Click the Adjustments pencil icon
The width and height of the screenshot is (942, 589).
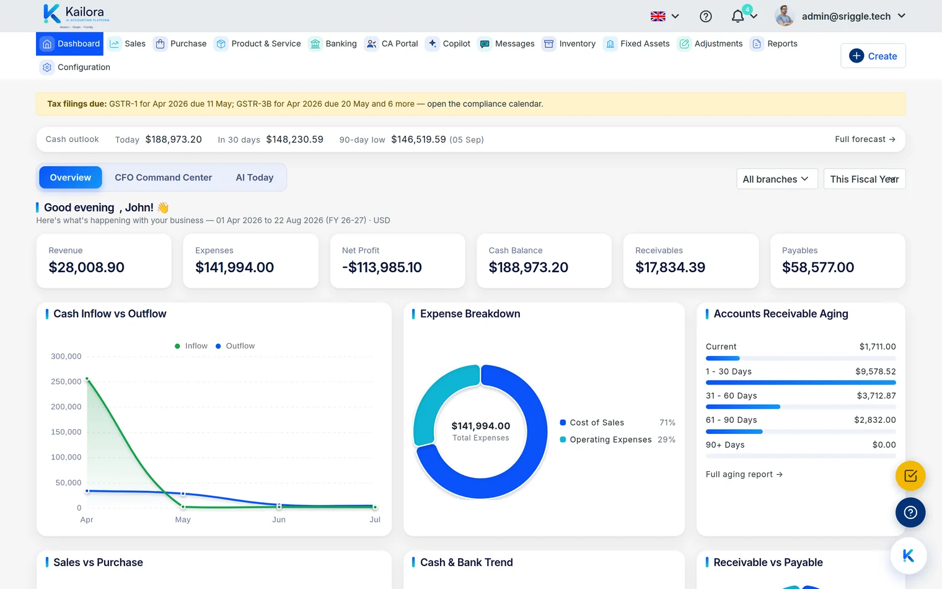click(x=684, y=44)
